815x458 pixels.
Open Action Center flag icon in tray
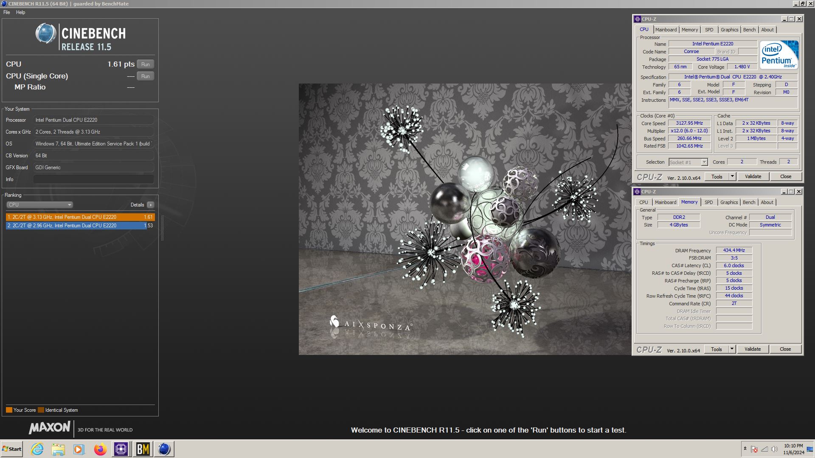(754, 449)
